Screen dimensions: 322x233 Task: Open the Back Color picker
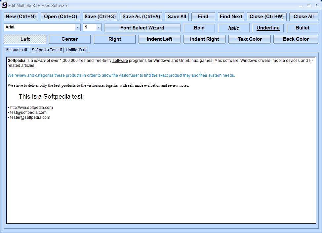pyautogui.click(x=296, y=39)
